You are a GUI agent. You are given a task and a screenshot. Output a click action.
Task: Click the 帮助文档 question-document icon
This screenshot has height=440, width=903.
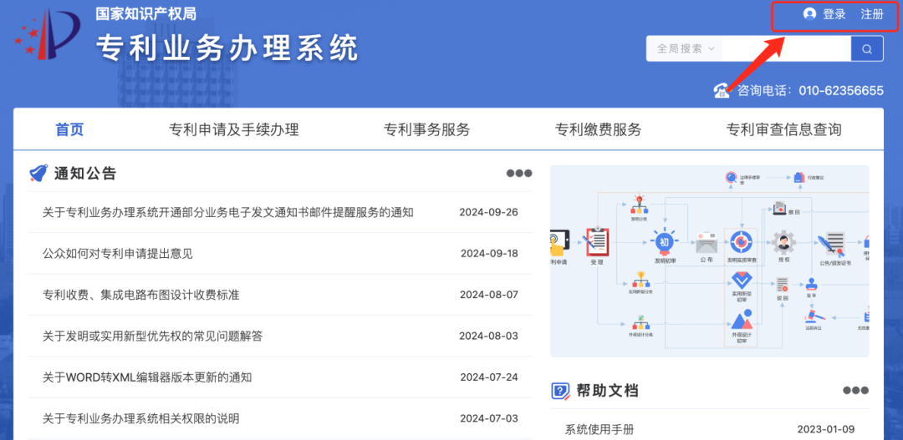pos(560,391)
